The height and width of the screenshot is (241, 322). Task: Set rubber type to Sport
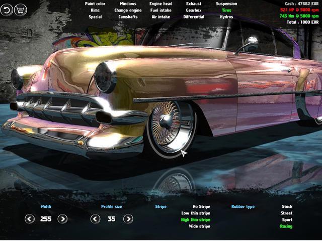pos(286,219)
